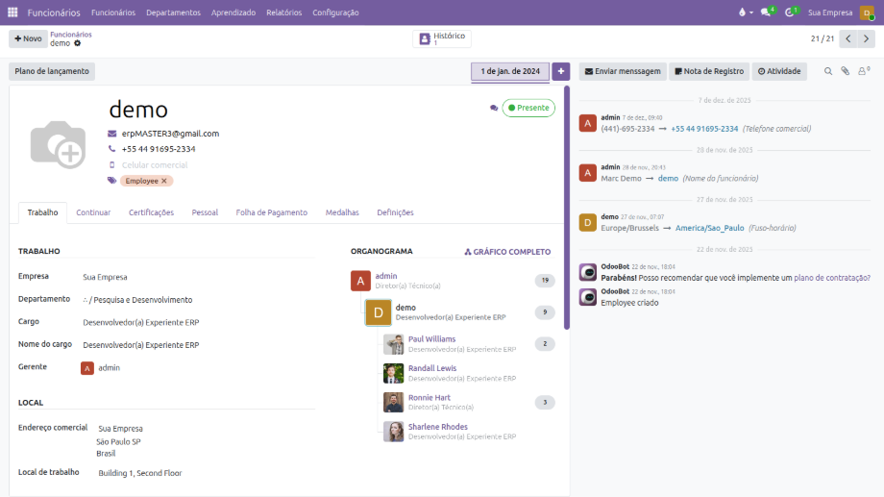
Task: Switch to the Folha de Pagamento tab
Action: coord(271,212)
